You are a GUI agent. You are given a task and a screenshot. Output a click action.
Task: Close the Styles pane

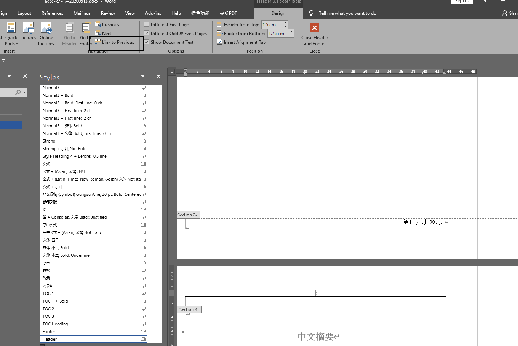pos(158,76)
